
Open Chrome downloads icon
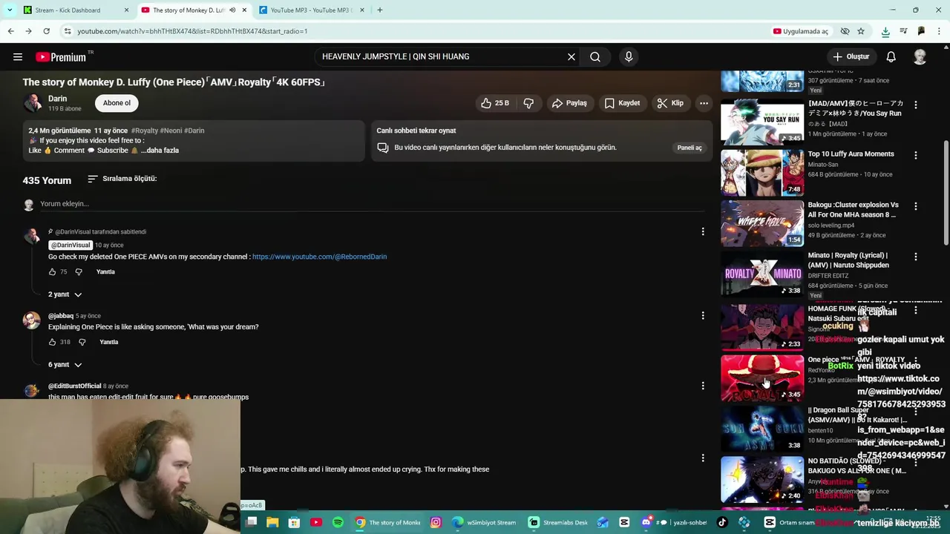[x=885, y=31]
